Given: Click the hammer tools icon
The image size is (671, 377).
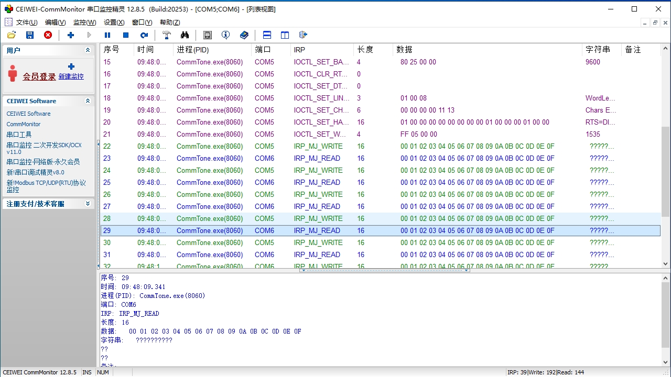Looking at the screenshot, I should [x=167, y=35].
